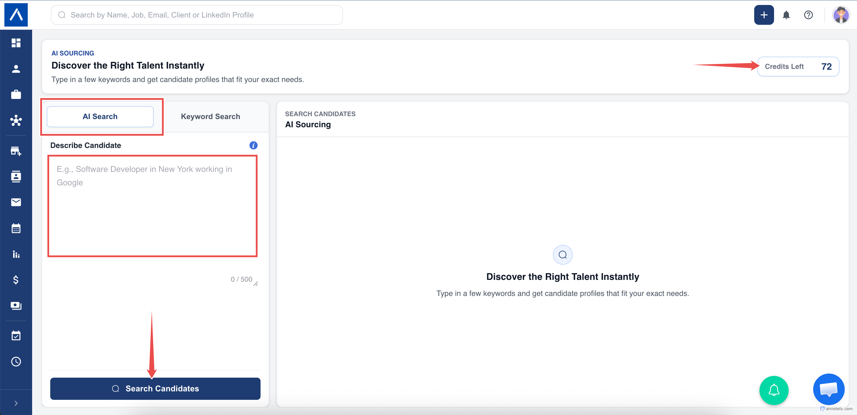Click the 'SEARCH CANDIDATES' panel label
Image resolution: width=857 pixels, height=415 pixels.
click(320, 114)
